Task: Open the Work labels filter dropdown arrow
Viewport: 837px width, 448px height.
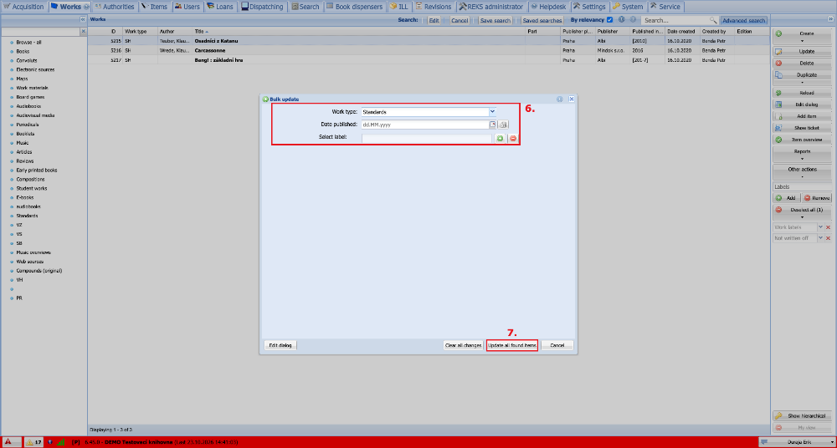Action: pos(821,227)
